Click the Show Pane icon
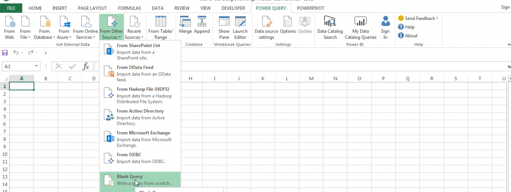 click(224, 27)
